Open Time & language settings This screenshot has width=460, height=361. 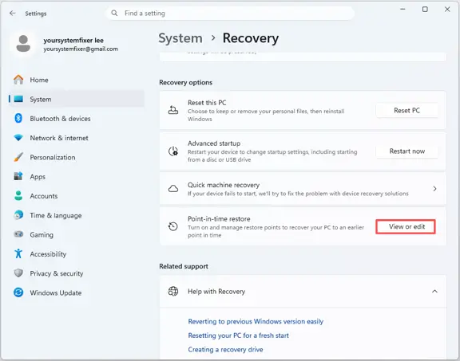[x=77, y=215]
